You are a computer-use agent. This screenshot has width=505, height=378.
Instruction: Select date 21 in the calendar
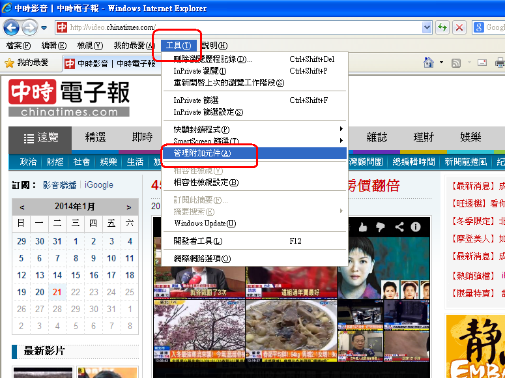point(57,292)
